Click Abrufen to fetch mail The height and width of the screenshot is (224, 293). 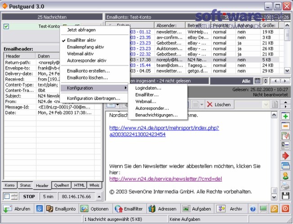coord(18,209)
